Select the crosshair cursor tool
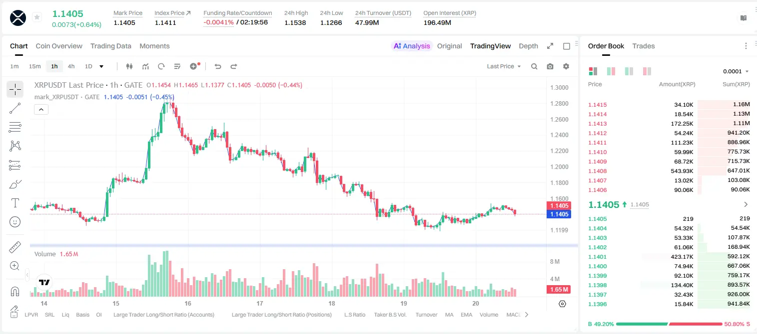 coord(15,89)
